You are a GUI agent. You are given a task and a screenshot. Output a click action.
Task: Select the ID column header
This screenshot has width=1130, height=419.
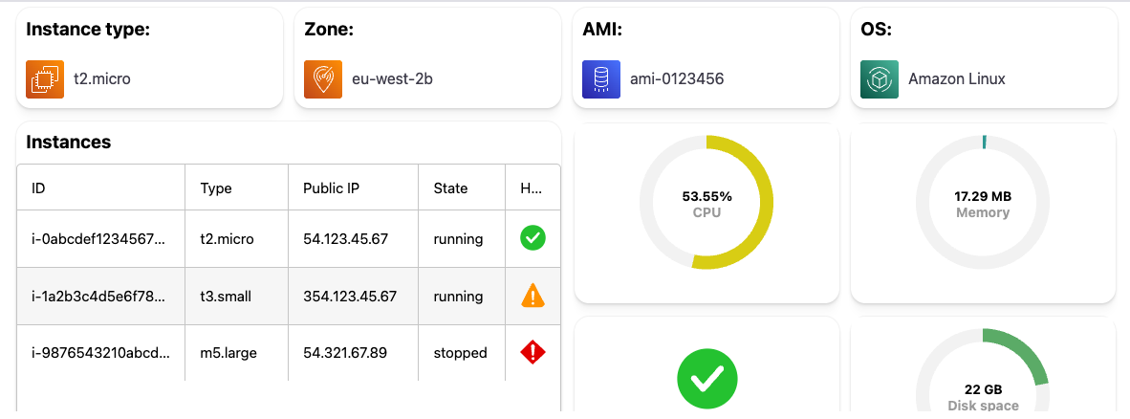click(x=101, y=187)
